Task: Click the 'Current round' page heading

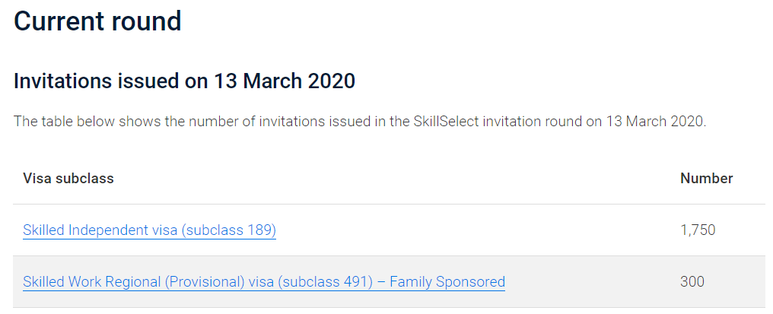Action: (x=97, y=21)
